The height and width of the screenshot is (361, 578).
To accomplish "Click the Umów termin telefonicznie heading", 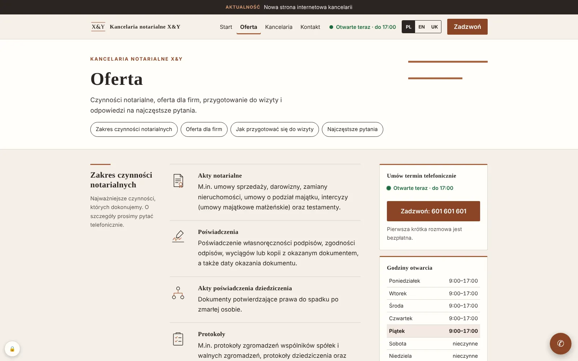I will 421,176.
